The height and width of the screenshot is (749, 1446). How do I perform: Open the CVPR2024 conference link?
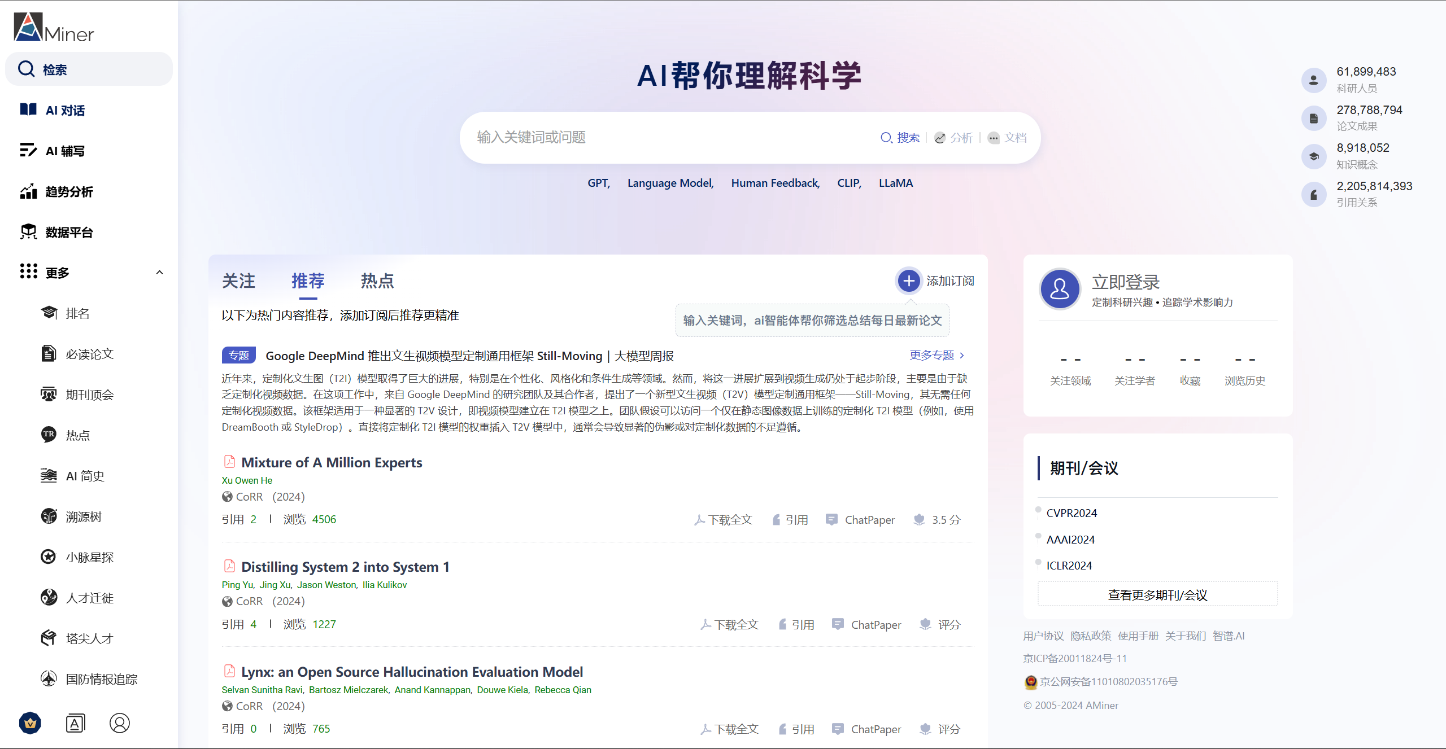pyautogui.click(x=1071, y=513)
